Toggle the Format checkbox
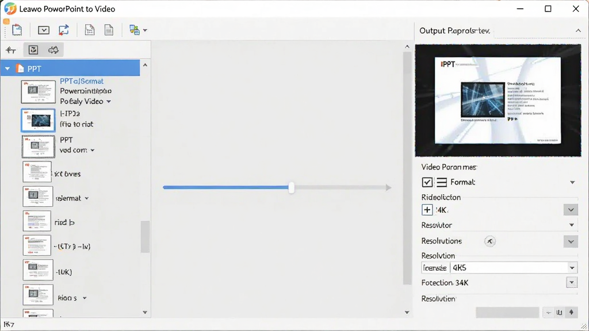 (x=427, y=182)
